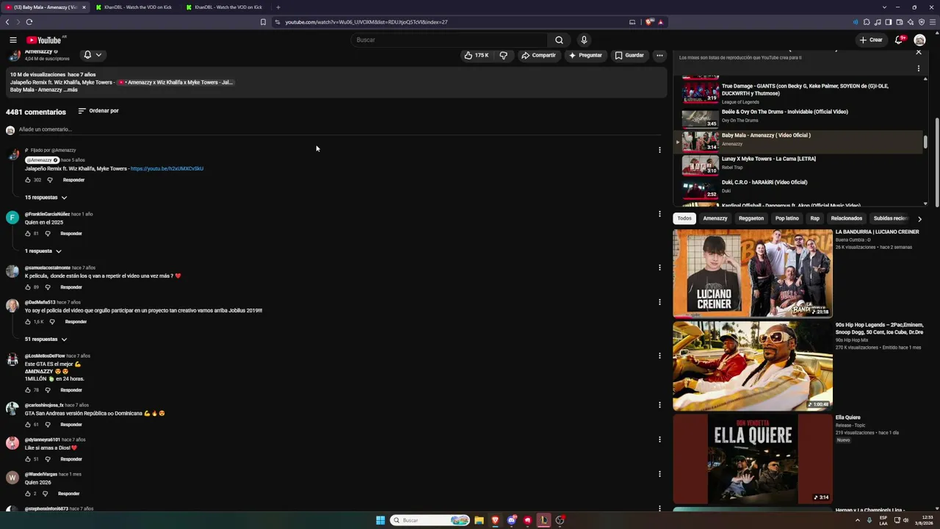
Task: Open a new browser tab
Action: pyautogui.click(x=278, y=7)
